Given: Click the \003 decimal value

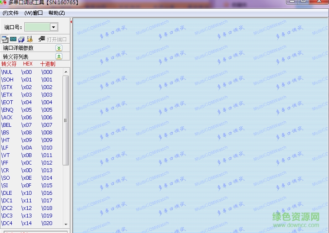Looking at the screenshot, I should pos(47,95).
